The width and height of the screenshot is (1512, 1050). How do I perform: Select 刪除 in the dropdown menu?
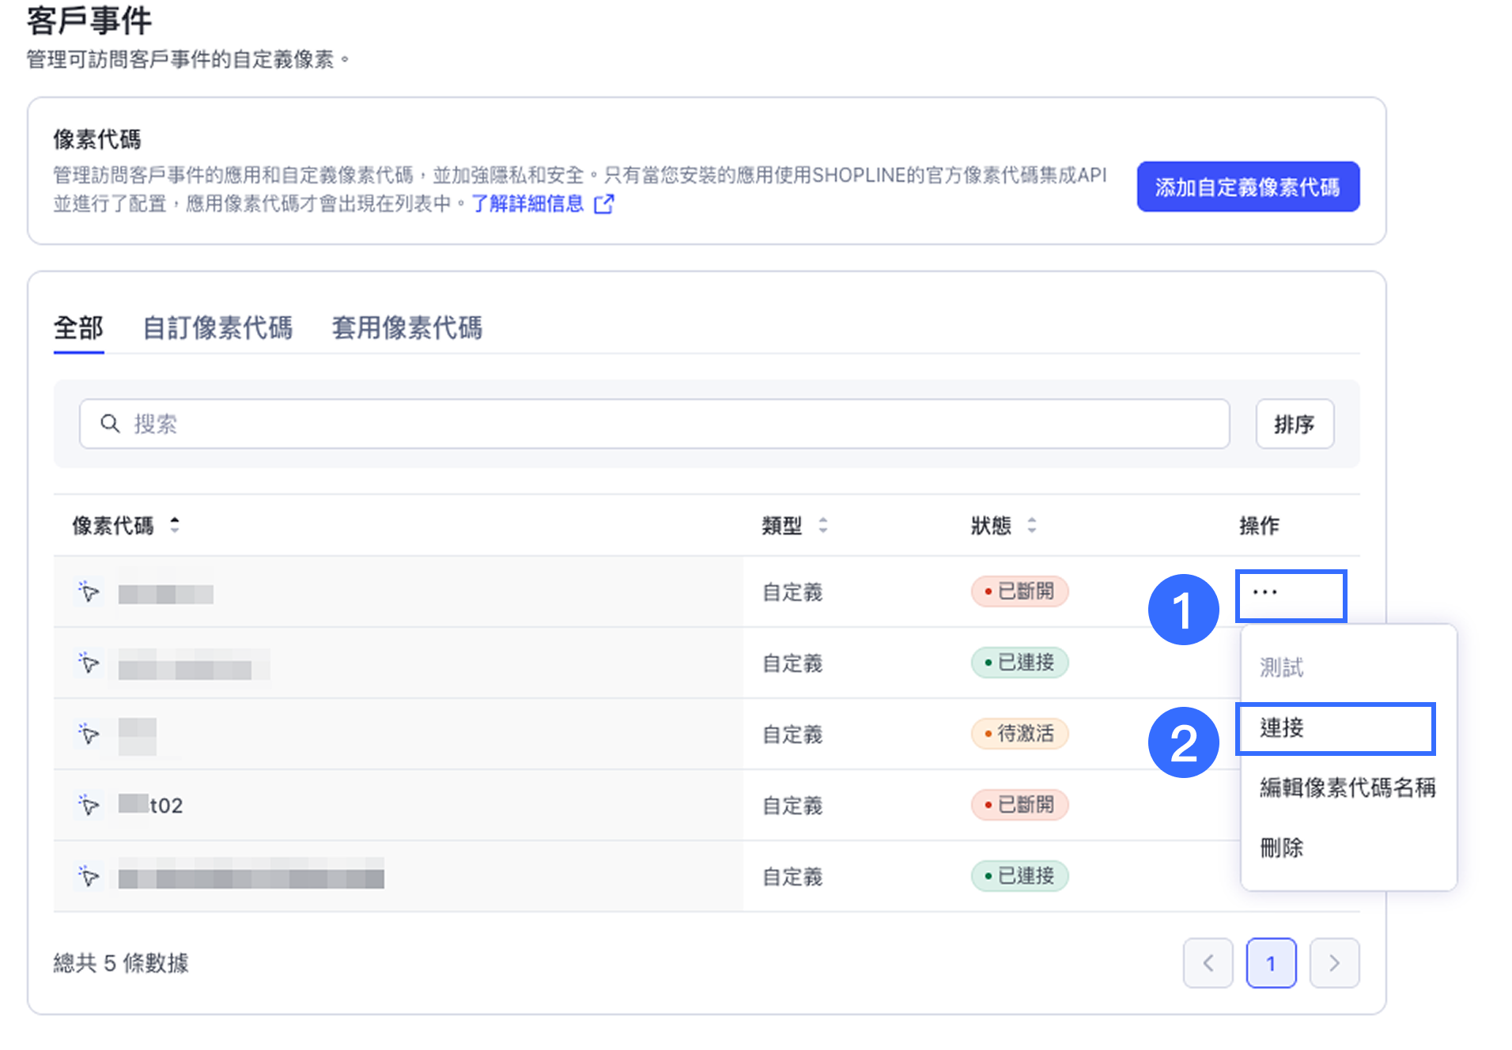coord(1282,848)
